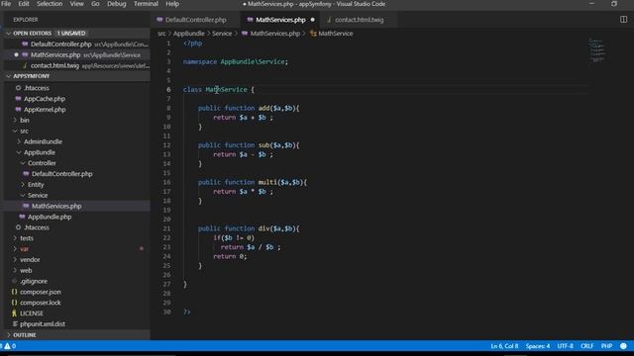Expand the var folder
Viewport: 634px width, 356px height.
(x=24, y=249)
